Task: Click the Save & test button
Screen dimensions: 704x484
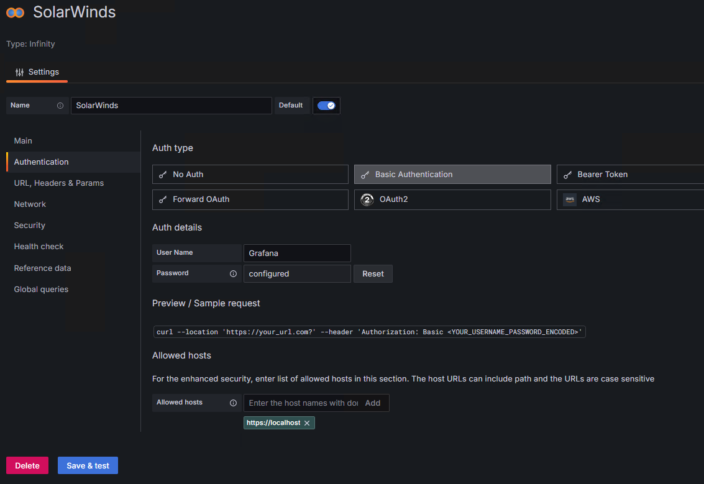Action: pos(88,465)
